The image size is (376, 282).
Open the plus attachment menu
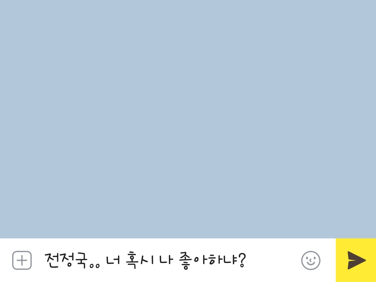pyautogui.click(x=22, y=260)
